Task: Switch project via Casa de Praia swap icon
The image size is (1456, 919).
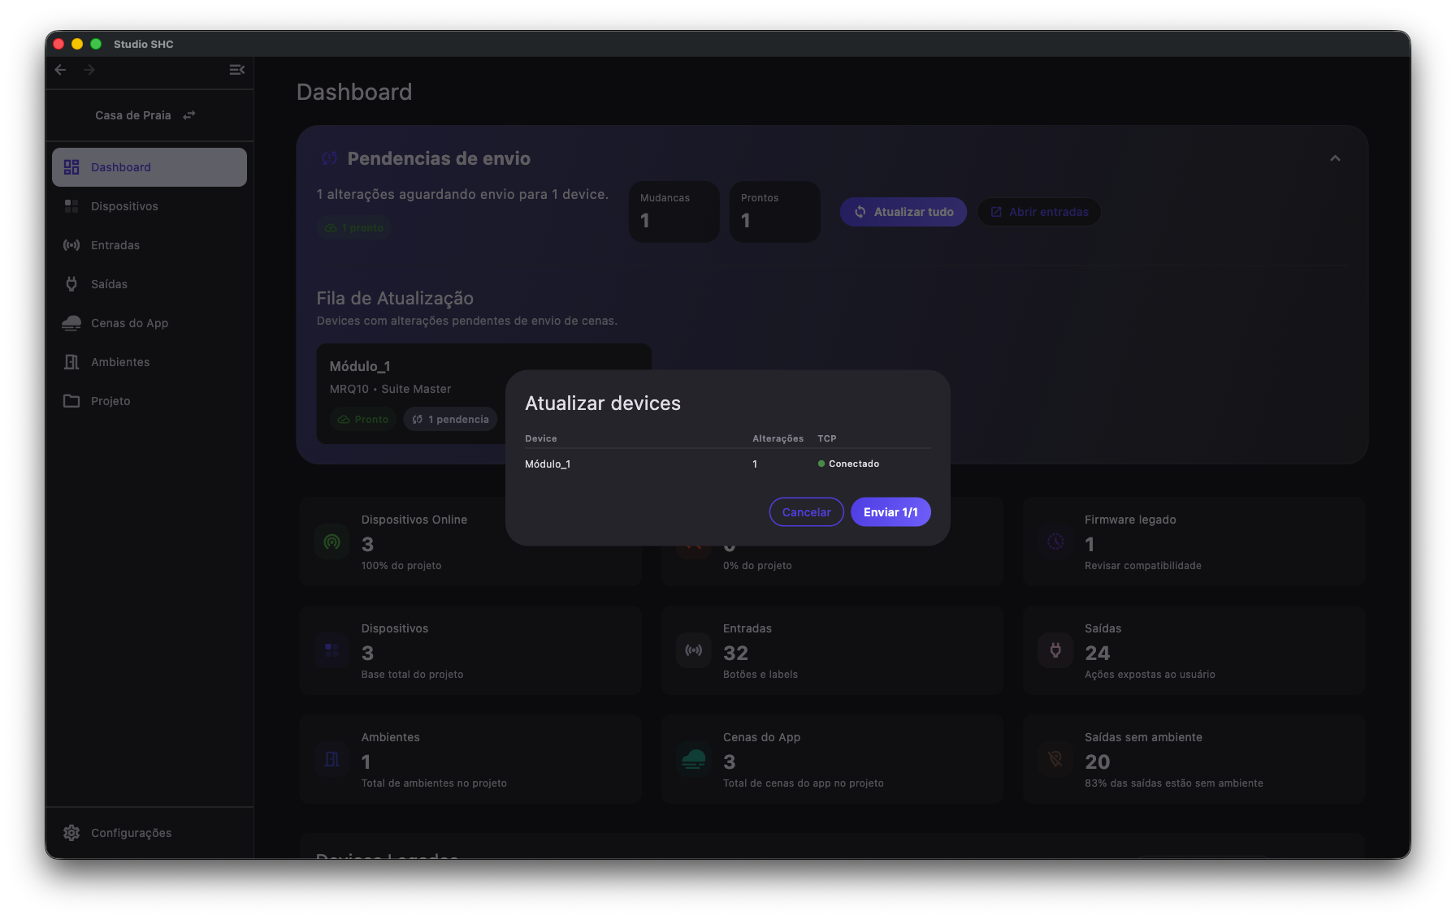Action: pos(189,115)
